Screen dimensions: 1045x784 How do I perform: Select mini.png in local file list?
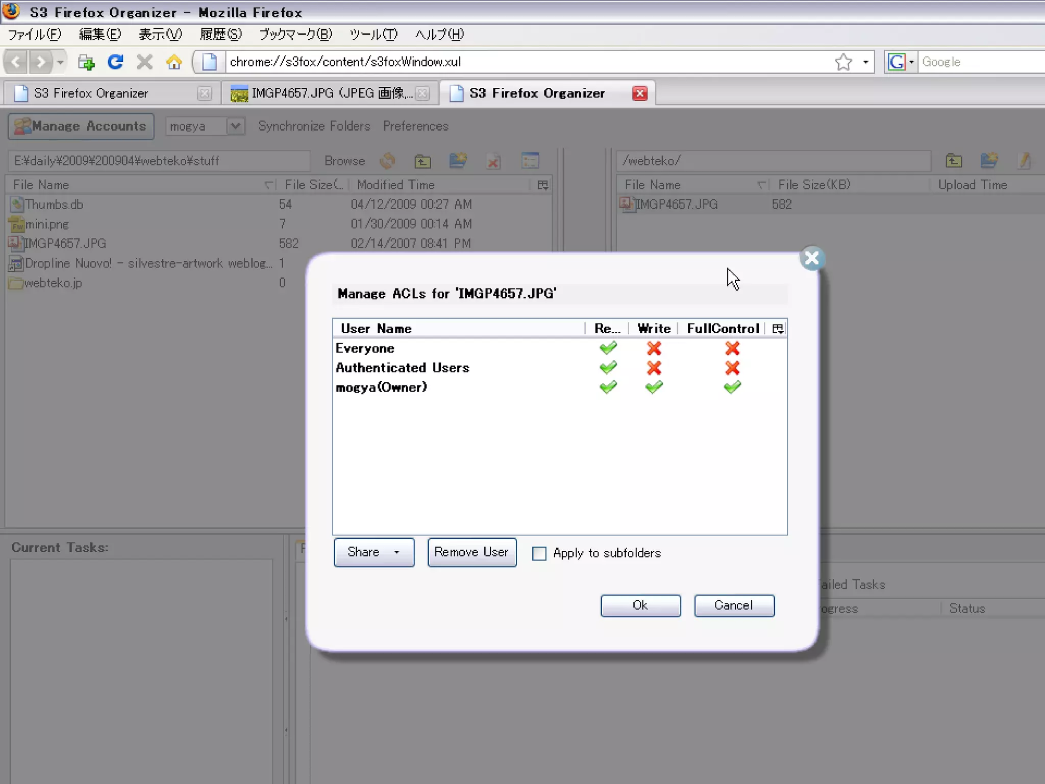279,224
